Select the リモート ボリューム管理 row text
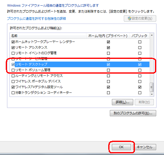This screenshot has width=164, height=155. tap(33, 70)
